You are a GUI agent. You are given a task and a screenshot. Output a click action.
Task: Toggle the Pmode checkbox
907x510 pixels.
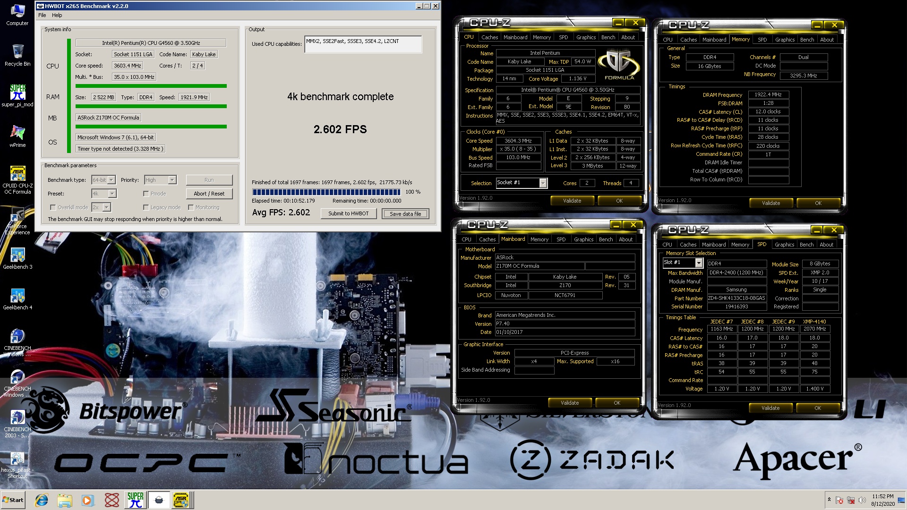click(146, 194)
